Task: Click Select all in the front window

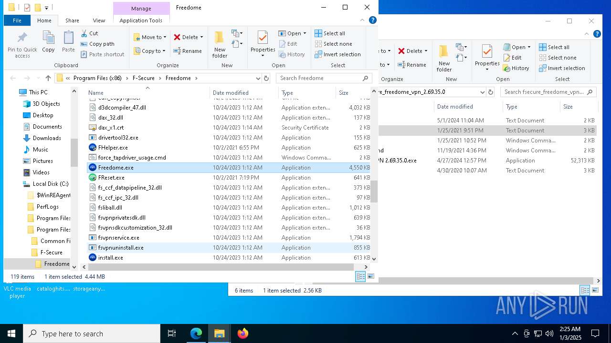Action: tap(330, 33)
